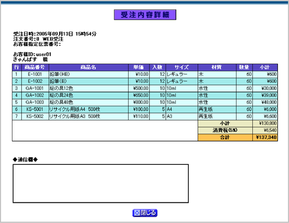Click the ¥130,800 subtotal value

point(265,124)
